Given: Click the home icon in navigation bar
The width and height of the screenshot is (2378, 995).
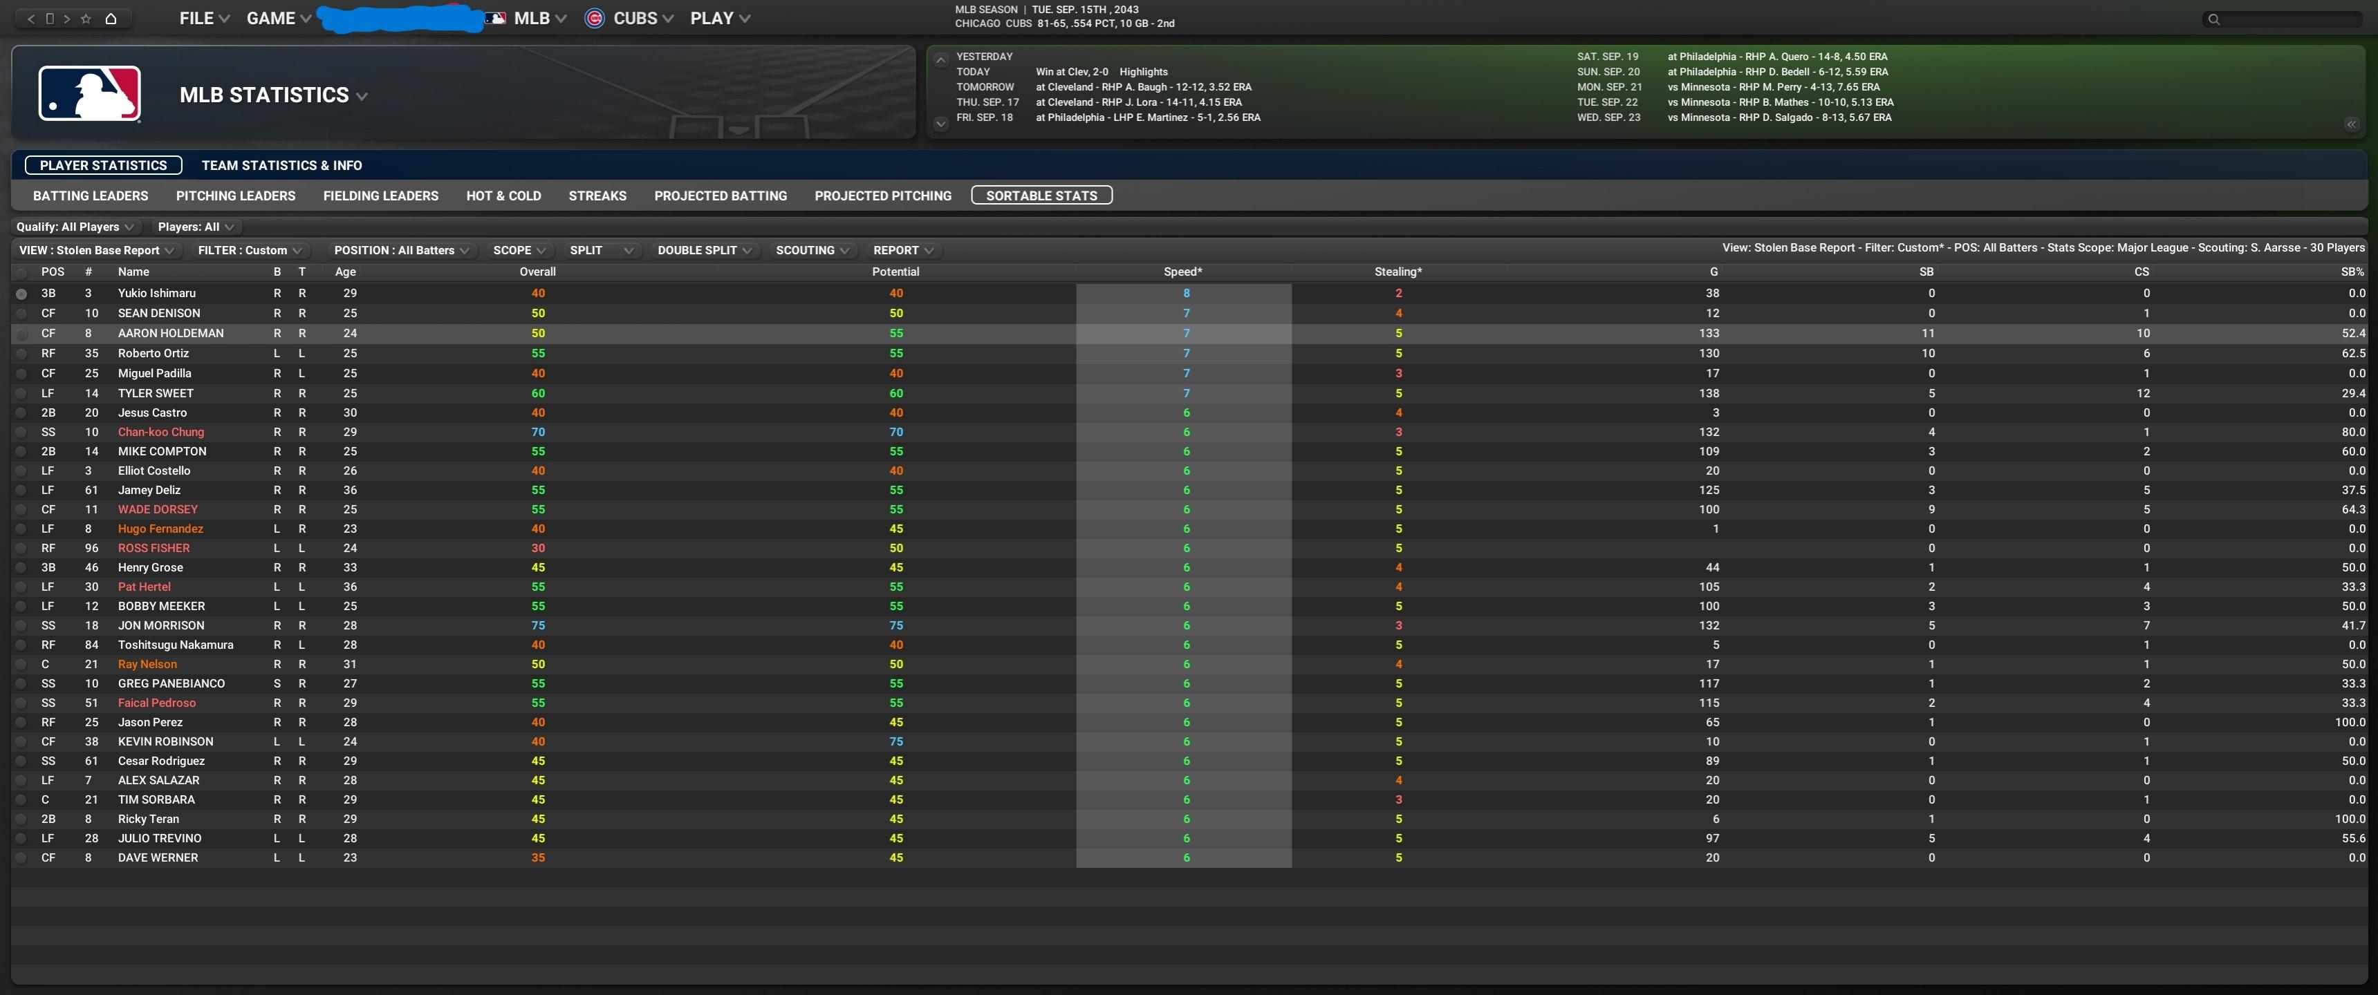Looking at the screenshot, I should [111, 19].
